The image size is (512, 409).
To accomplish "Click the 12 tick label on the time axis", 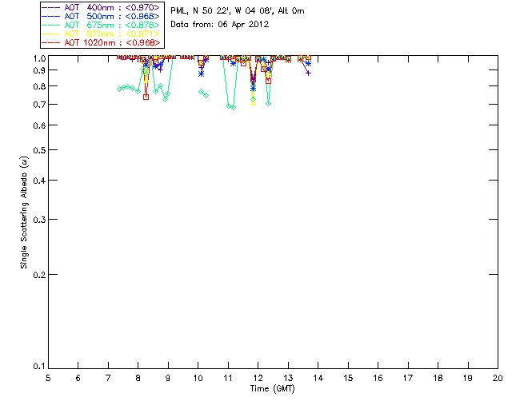I will click(258, 378).
